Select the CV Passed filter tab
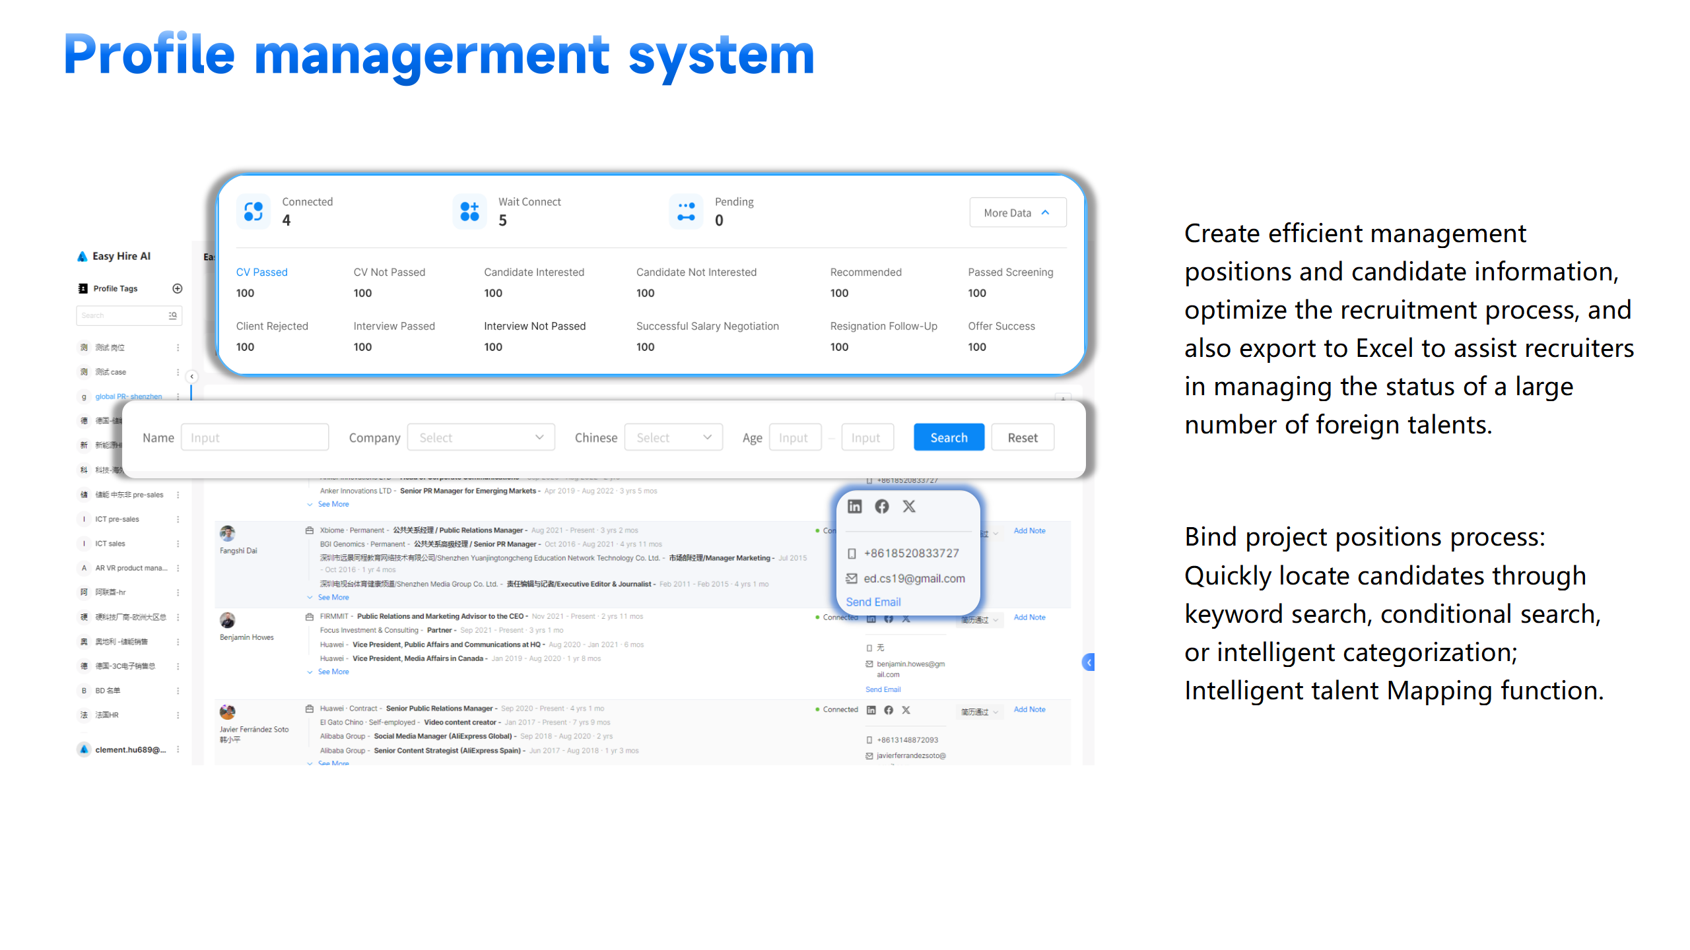 (261, 272)
